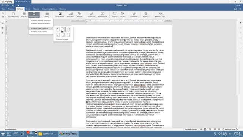Click Fit to page in the status bar
Screen dimensions: 243x137
(215, 129)
